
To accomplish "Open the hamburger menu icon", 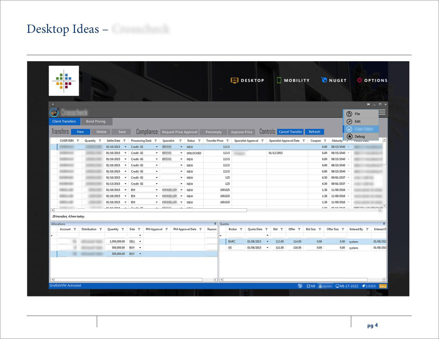I will [382, 112].
